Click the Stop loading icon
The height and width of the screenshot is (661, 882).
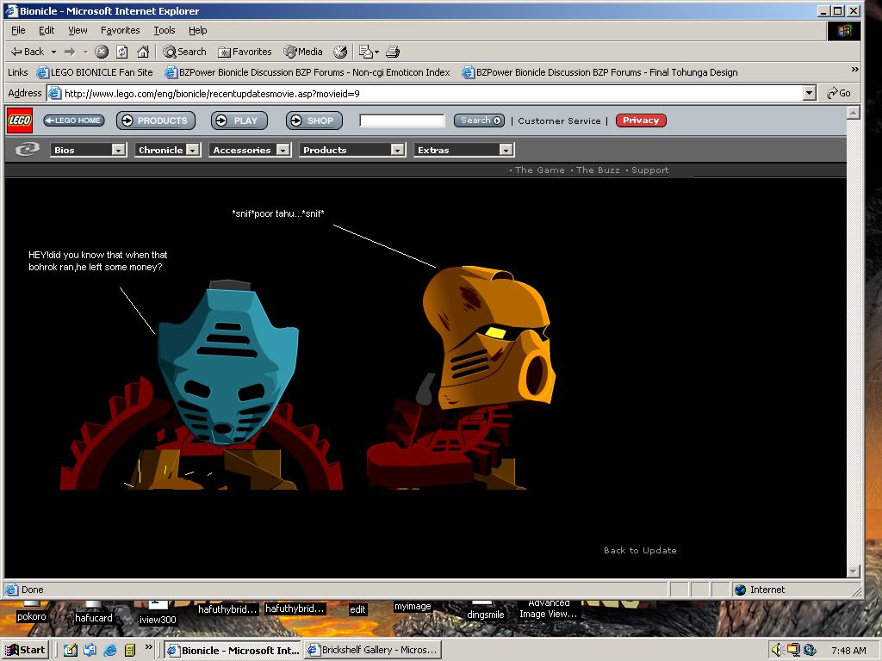[x=102, y=52]
